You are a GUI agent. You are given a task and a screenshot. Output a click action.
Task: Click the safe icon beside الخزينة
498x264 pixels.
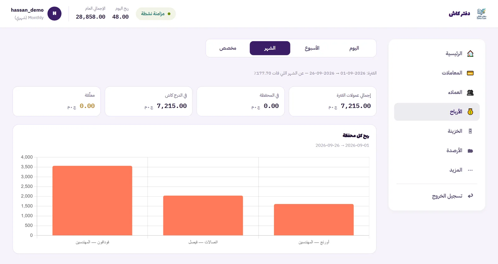470,131
